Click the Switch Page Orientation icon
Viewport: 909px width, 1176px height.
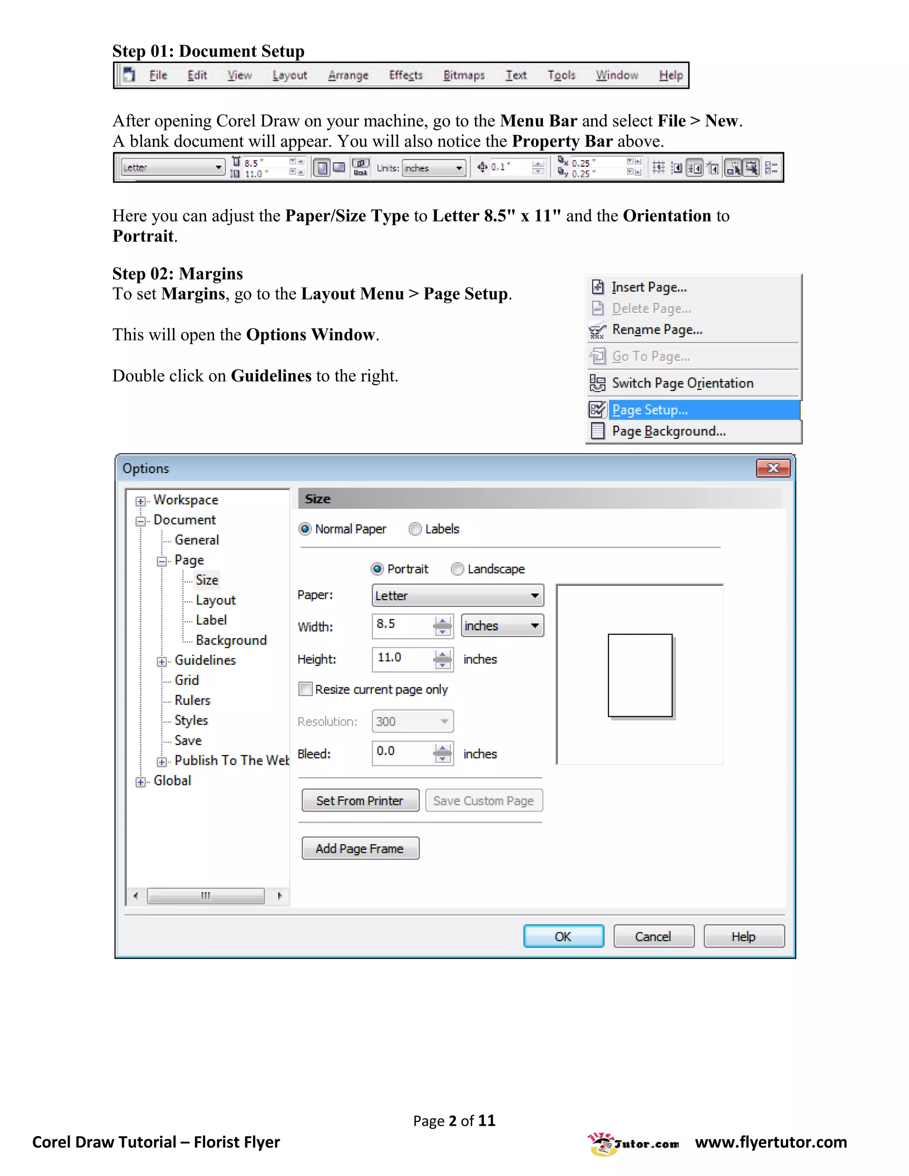point(597,383)
